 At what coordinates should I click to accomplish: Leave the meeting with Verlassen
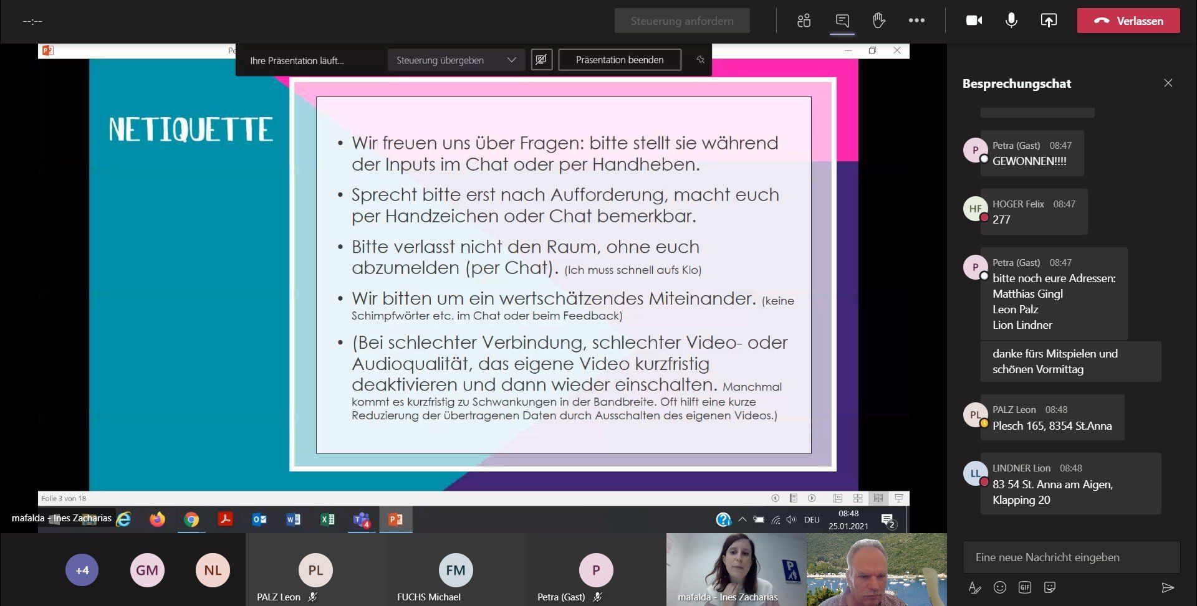[1128, 21]
